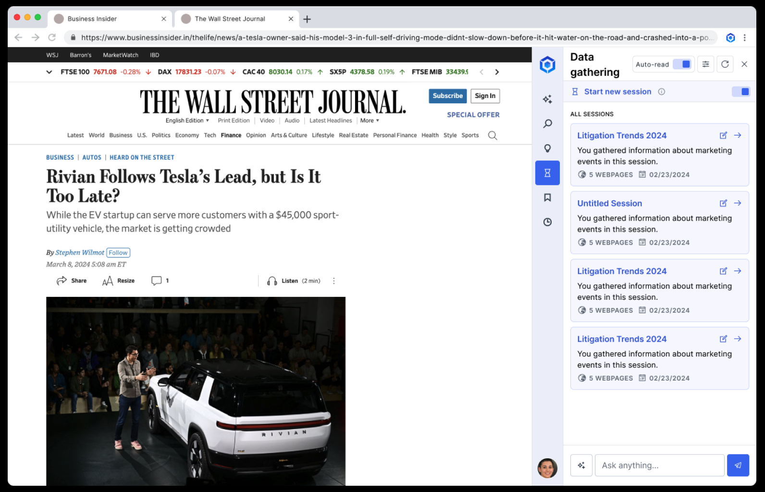Toggle the Auto-read switch
The image size is (765, 492).
pos(682,64)
